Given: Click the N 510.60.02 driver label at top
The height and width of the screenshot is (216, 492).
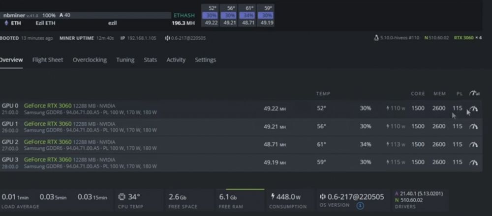Looking at the screenshot, I should tap(436, 38).
